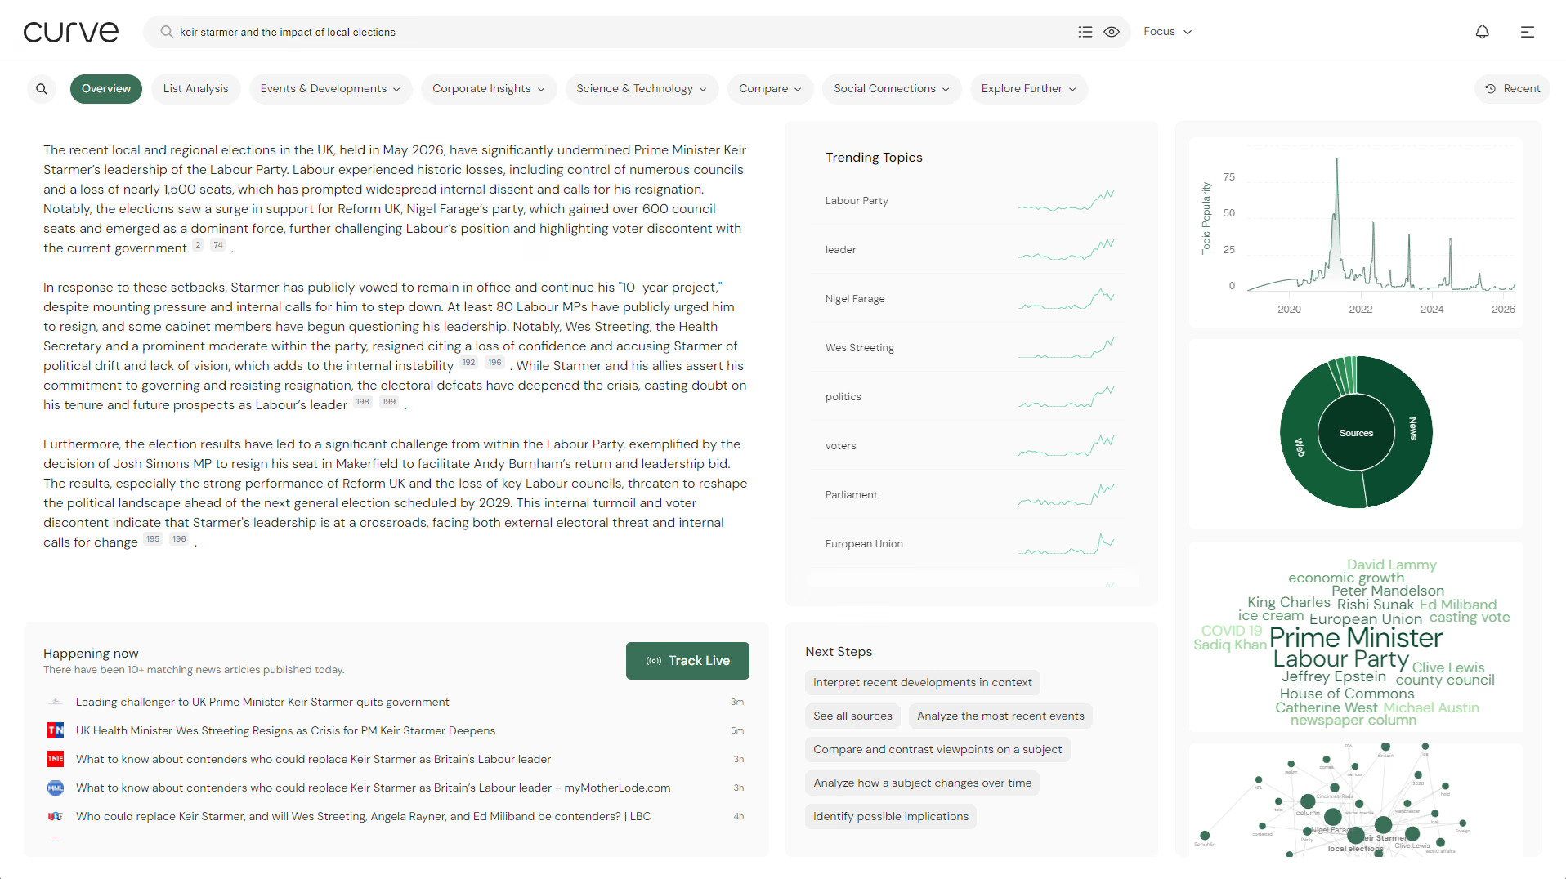Open the myMotherLode.com contenders article

(x=373, y=788)
